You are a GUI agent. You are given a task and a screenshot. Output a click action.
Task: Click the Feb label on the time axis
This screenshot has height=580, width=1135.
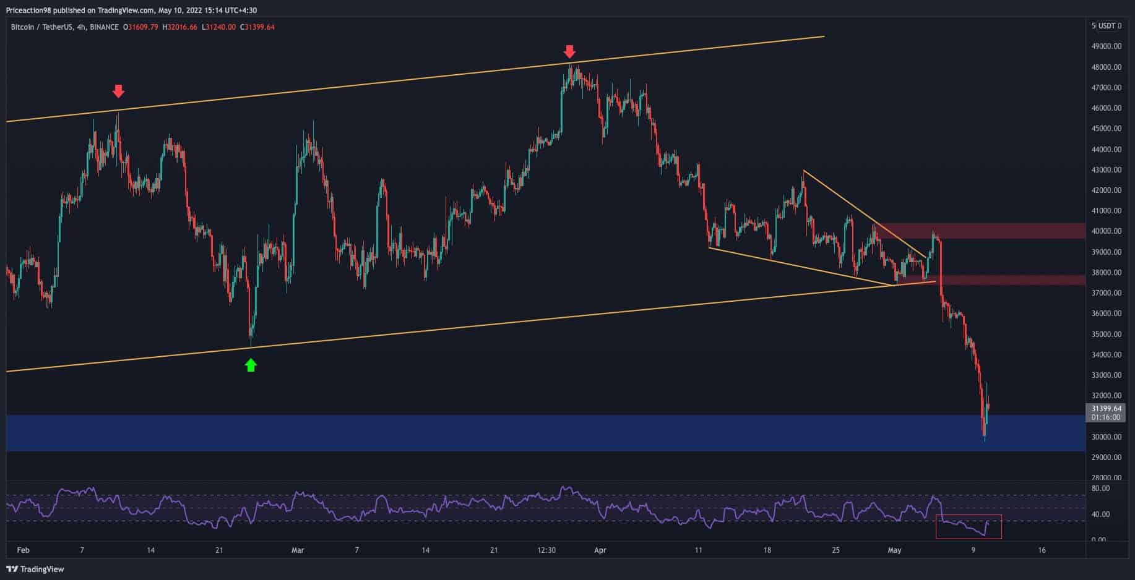tap(23, 550)
